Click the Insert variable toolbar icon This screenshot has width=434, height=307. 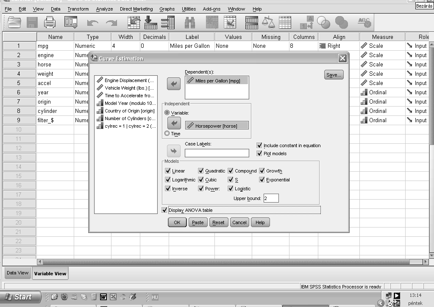coord(230,22)
